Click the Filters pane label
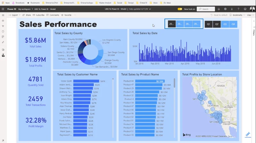This screenshot has height=143, width=256. (254, 32)
